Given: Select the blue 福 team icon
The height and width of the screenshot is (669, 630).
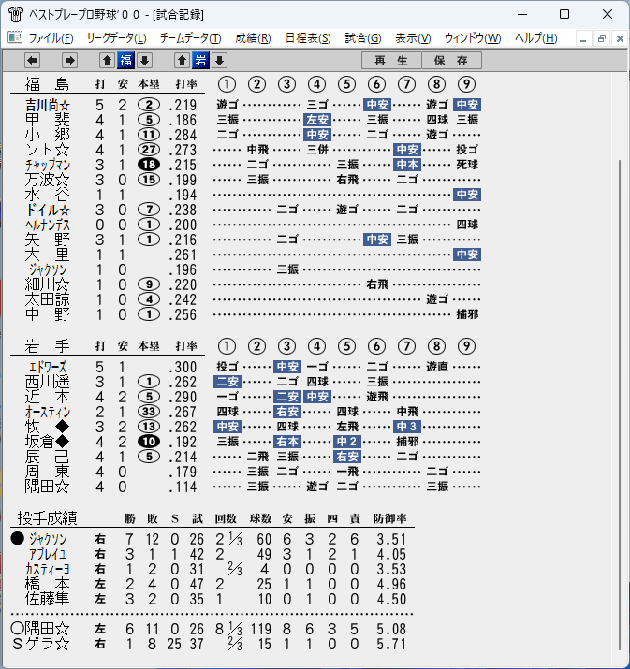Looking at the screenshot, I should pos(126,61).
